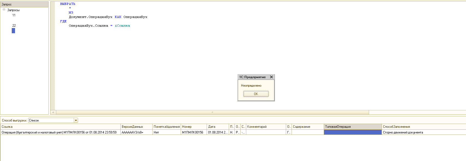
Task: Select query 22 in the tree
Action: pyautogui.click(x=14, y=26)
